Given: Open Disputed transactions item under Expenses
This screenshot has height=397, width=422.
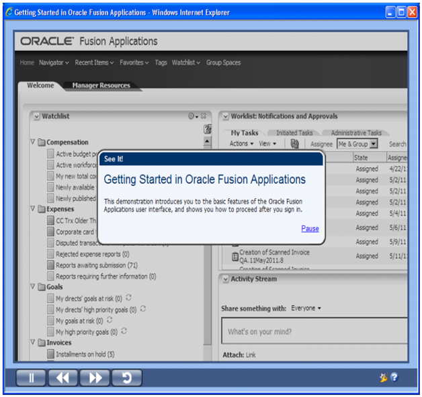Looking at the screenshot, I should [77, 243].
